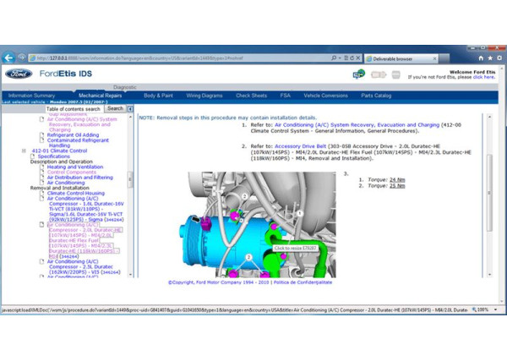The height and width of the screenshot is (361, 507).
Task: Switch to the Wiring Diagrams tab
Action: coord(204,96)
